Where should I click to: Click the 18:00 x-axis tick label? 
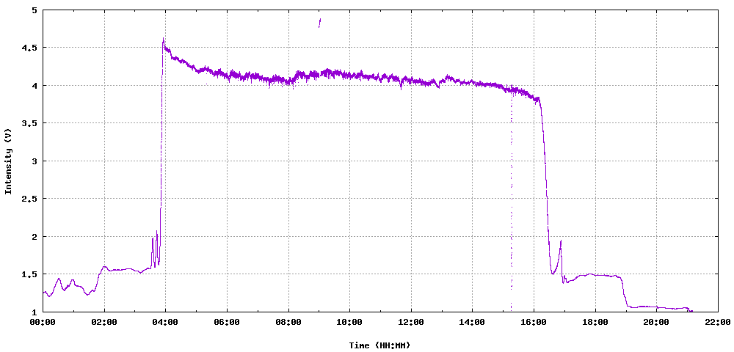595,322
